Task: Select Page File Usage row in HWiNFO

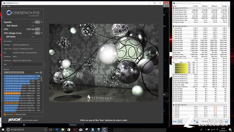Action: [x=200, y=22]
